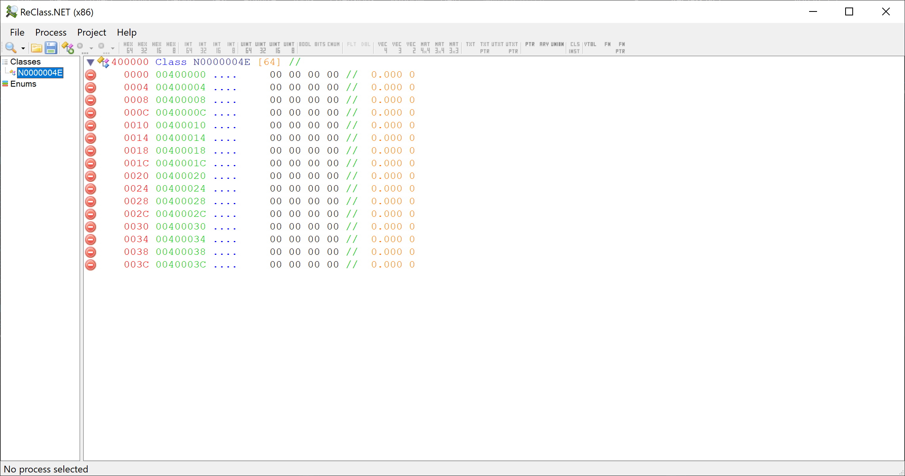Open the Project menu
The image size is (905, 476).
(92, 32)
